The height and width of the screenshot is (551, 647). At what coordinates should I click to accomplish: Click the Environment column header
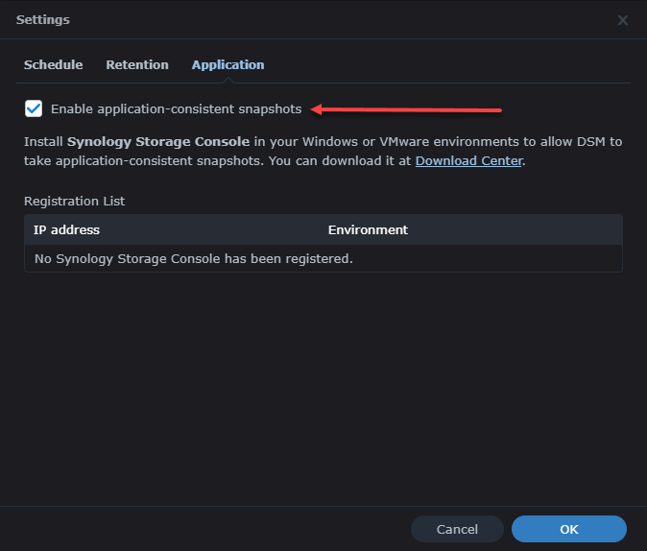point(368,230)
